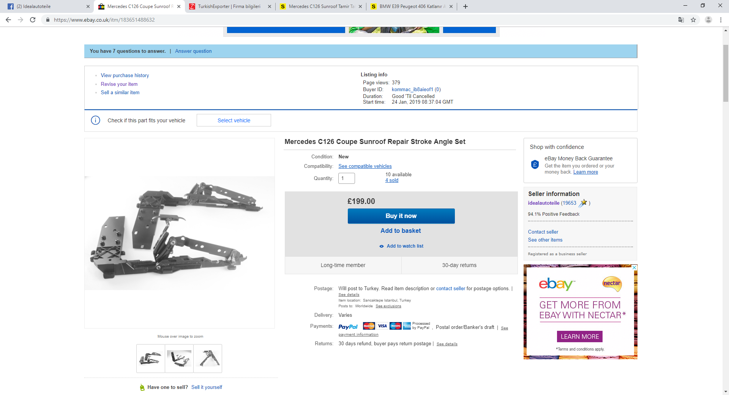Click the contact seller postage link
The height and width of the screenshot is (395, 729).
451,289
